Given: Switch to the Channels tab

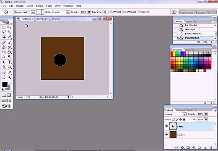Looking at the screenshot, I should pos(181,110).
